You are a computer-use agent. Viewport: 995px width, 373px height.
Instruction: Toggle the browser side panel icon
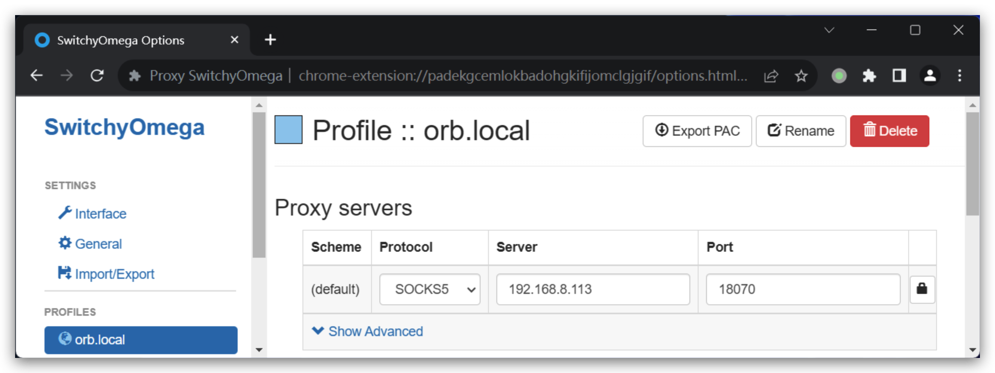(x=899, y=76)
